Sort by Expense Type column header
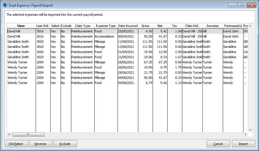The width and height of the screenshot is (259, 151). pyautogui.click(x=106, y=26)
